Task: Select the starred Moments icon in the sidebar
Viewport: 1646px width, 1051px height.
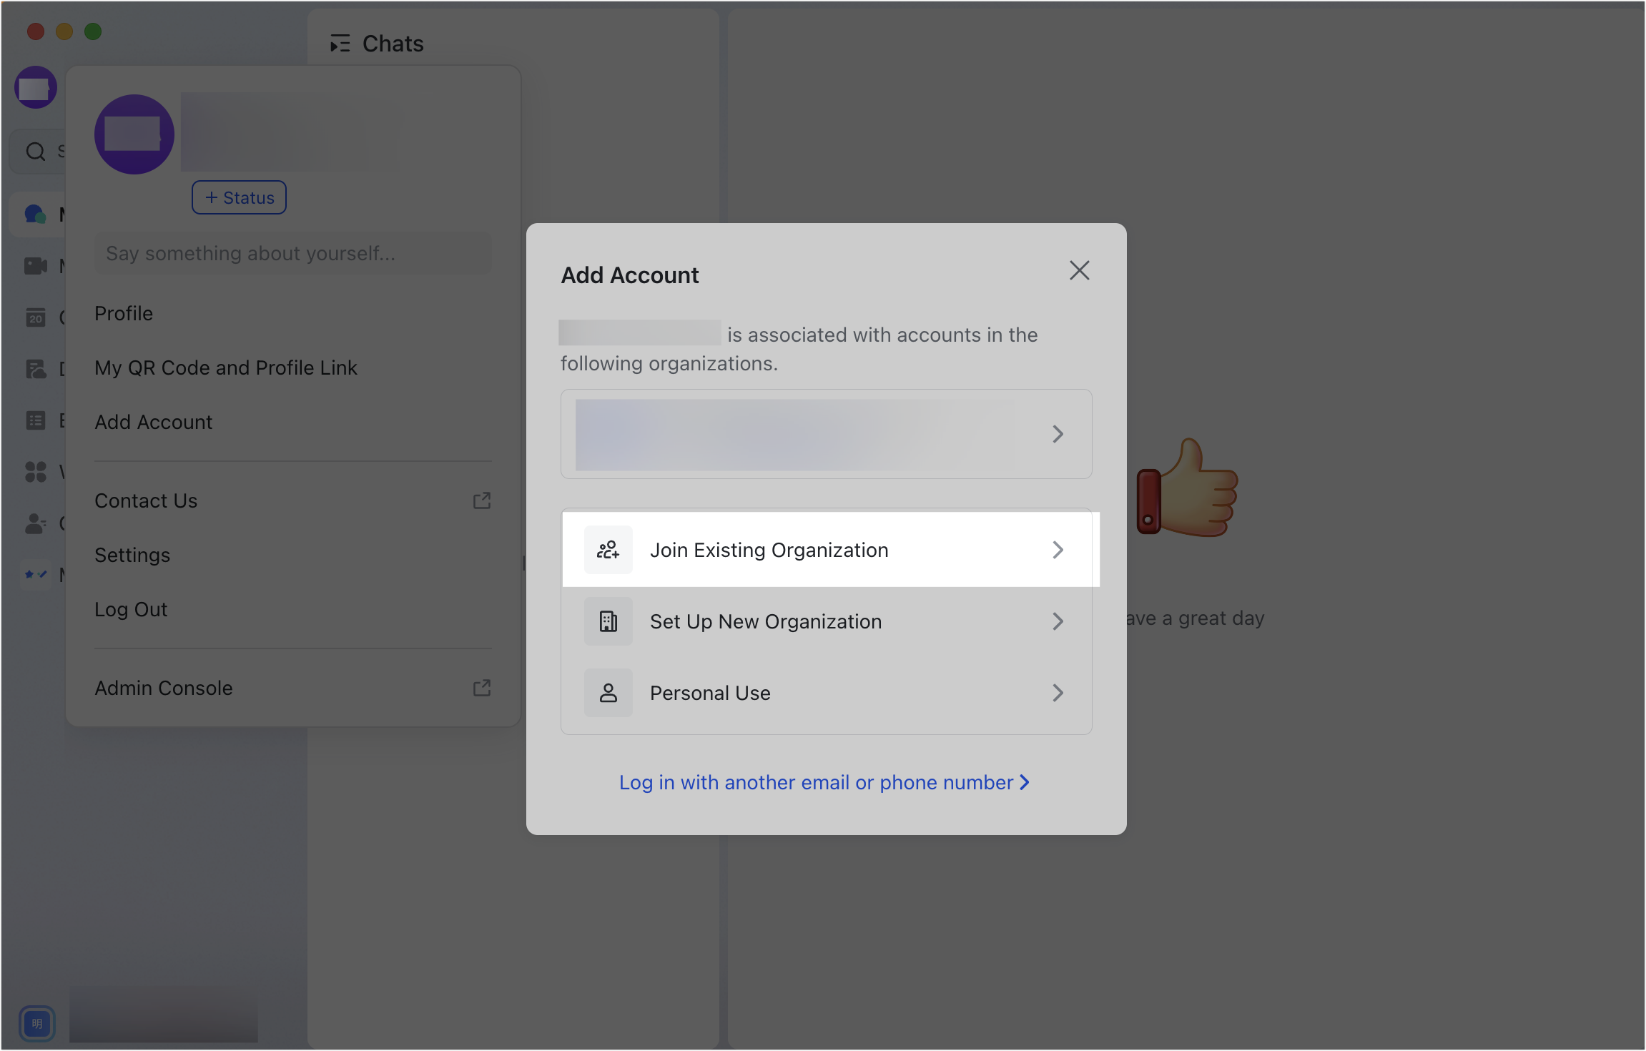Action: click(36, 573)
